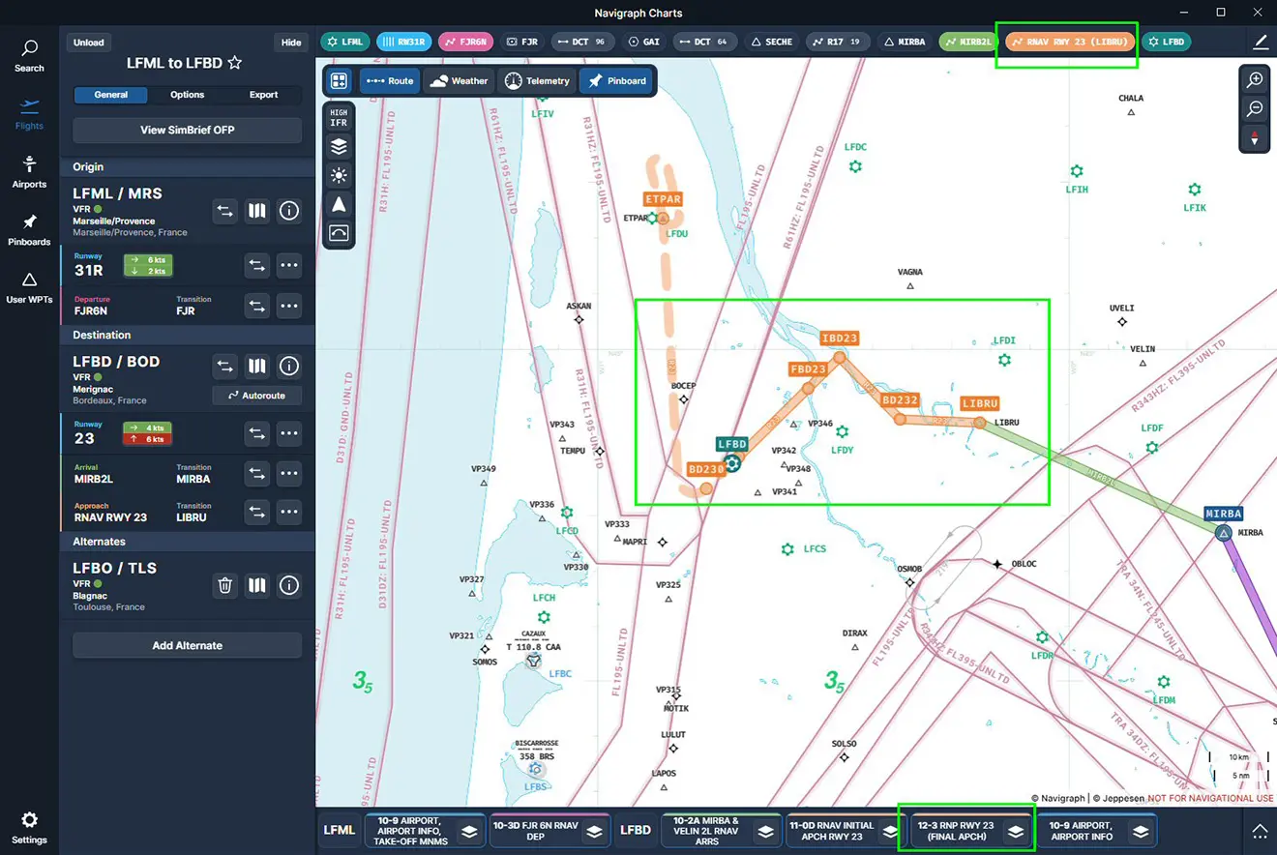Viewport: 1277px width, 855px height.
Task: Swap the LFML origin airport
Action: pos(224,210)
